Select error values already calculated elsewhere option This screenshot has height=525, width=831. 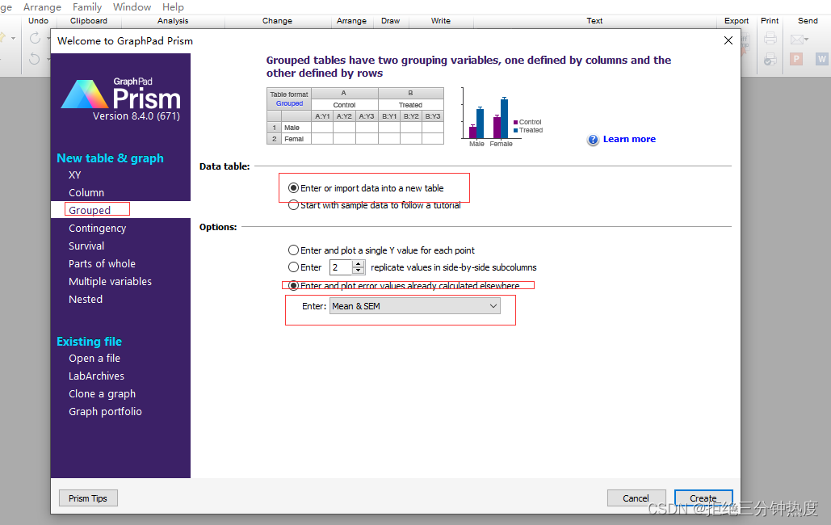tap(293, 285)
